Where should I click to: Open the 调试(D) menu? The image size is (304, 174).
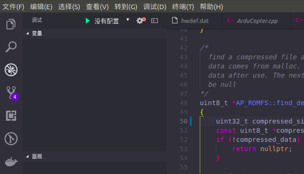(155, 7)
